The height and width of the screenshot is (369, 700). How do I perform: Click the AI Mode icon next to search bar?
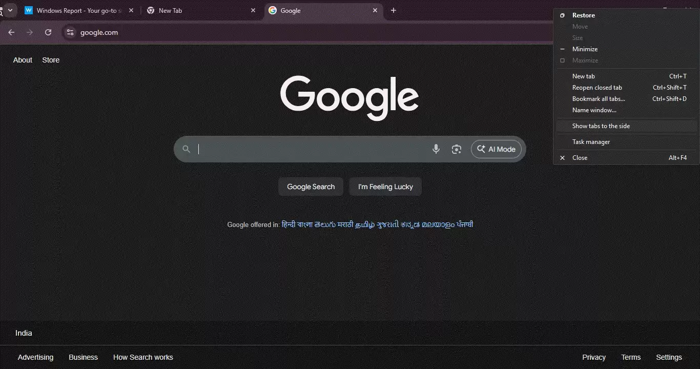481,149
